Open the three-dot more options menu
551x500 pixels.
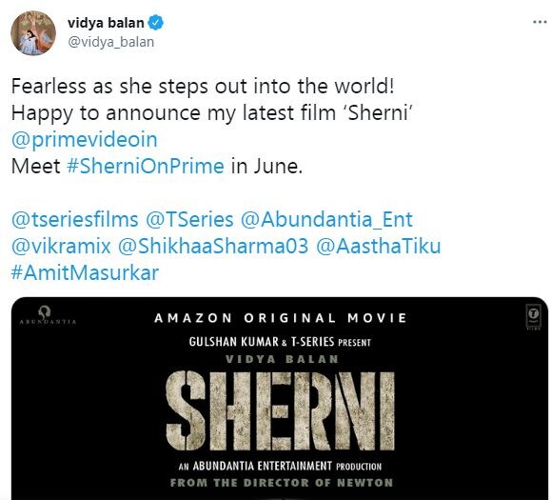(540, 22)
